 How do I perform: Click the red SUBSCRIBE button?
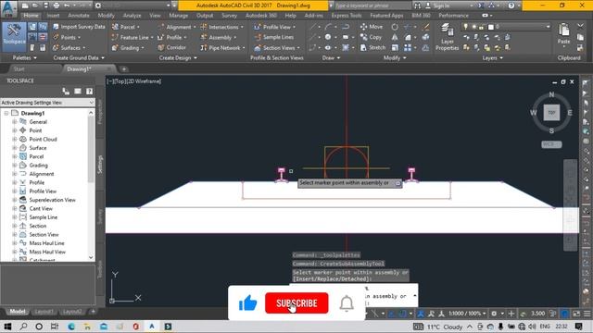click(296, 302)
